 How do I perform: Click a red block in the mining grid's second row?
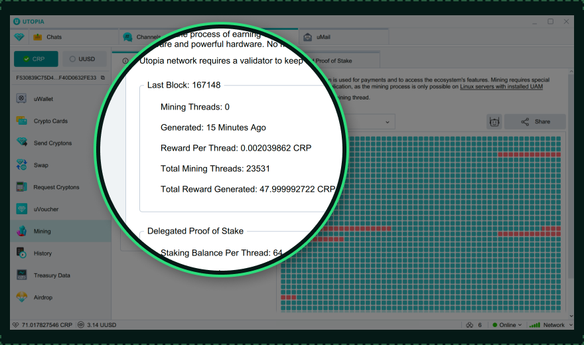(530, 154)
